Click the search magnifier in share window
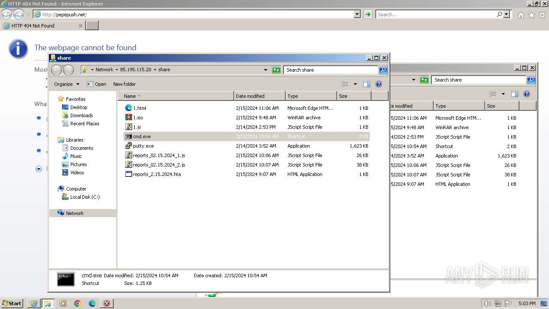 coord(383,70)
